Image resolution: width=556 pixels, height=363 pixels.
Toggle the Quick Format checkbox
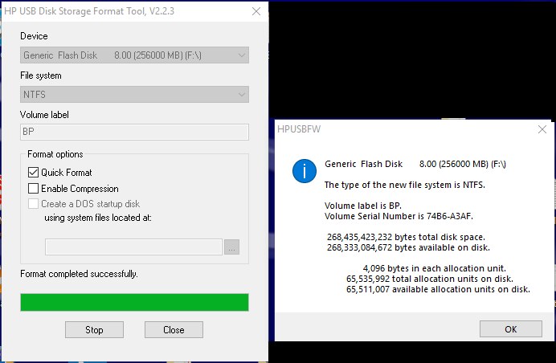33,173
